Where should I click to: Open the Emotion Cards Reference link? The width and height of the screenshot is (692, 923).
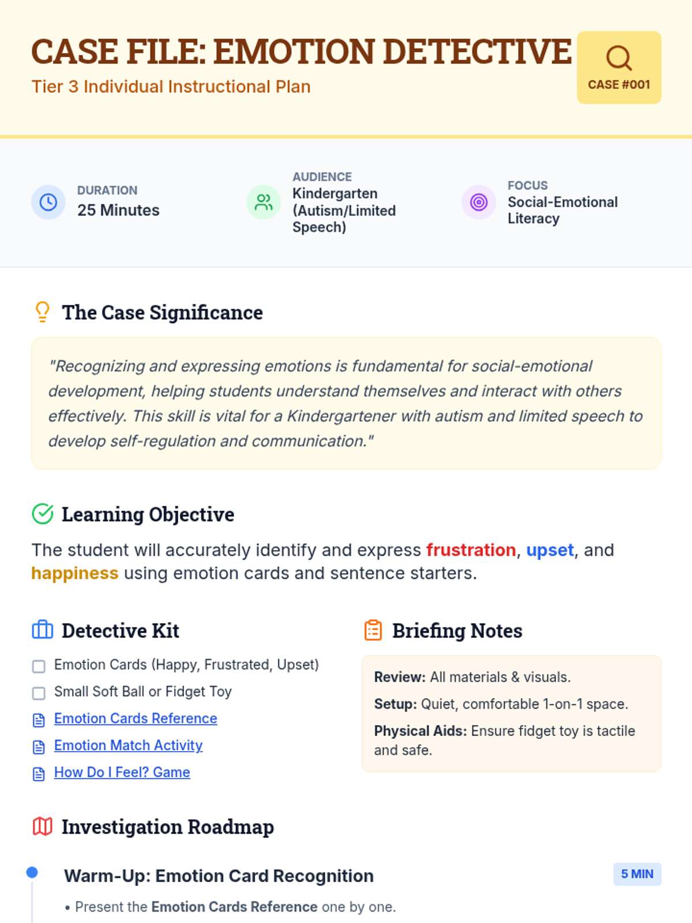136,718
